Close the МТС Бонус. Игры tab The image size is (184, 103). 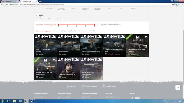37,1
